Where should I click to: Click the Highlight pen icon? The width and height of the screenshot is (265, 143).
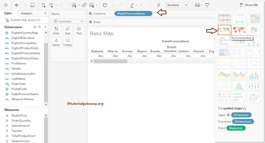tap(132, 5)
